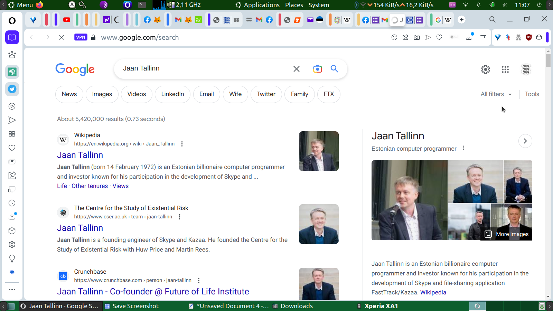Open Speed Dial grid from the sidebar
The height and width of the screenshot is (311, 553).
click(12, 134)
